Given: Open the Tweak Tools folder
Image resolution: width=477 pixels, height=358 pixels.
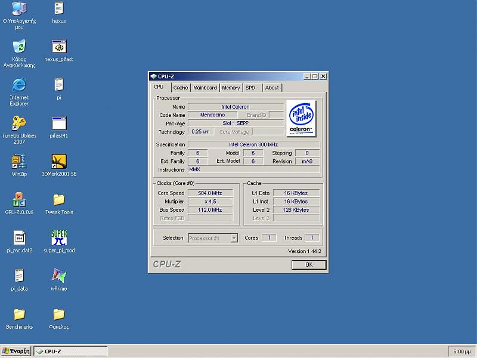Looking at the screenshot, I should [58, 200].
